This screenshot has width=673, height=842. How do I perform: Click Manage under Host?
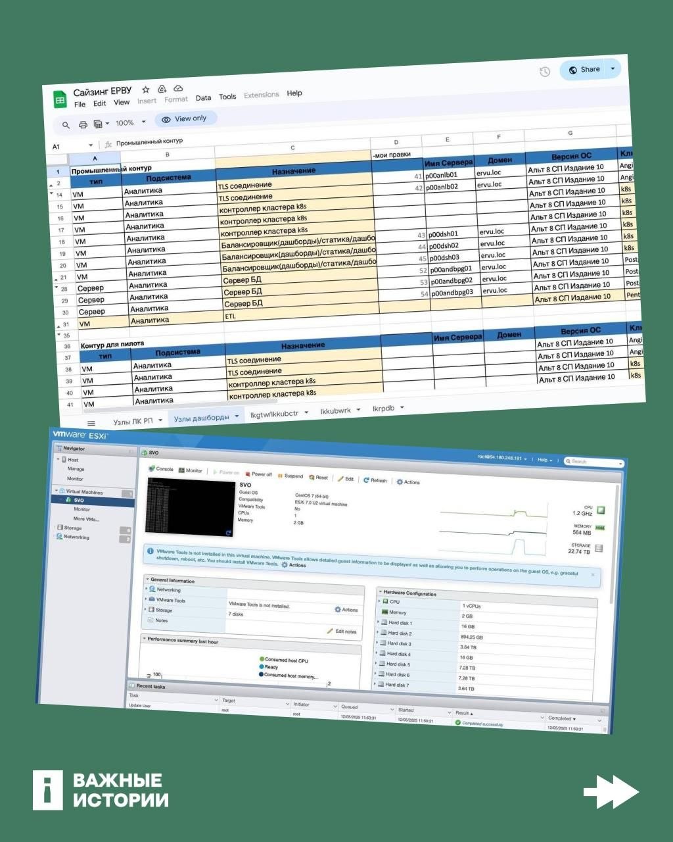76,469
